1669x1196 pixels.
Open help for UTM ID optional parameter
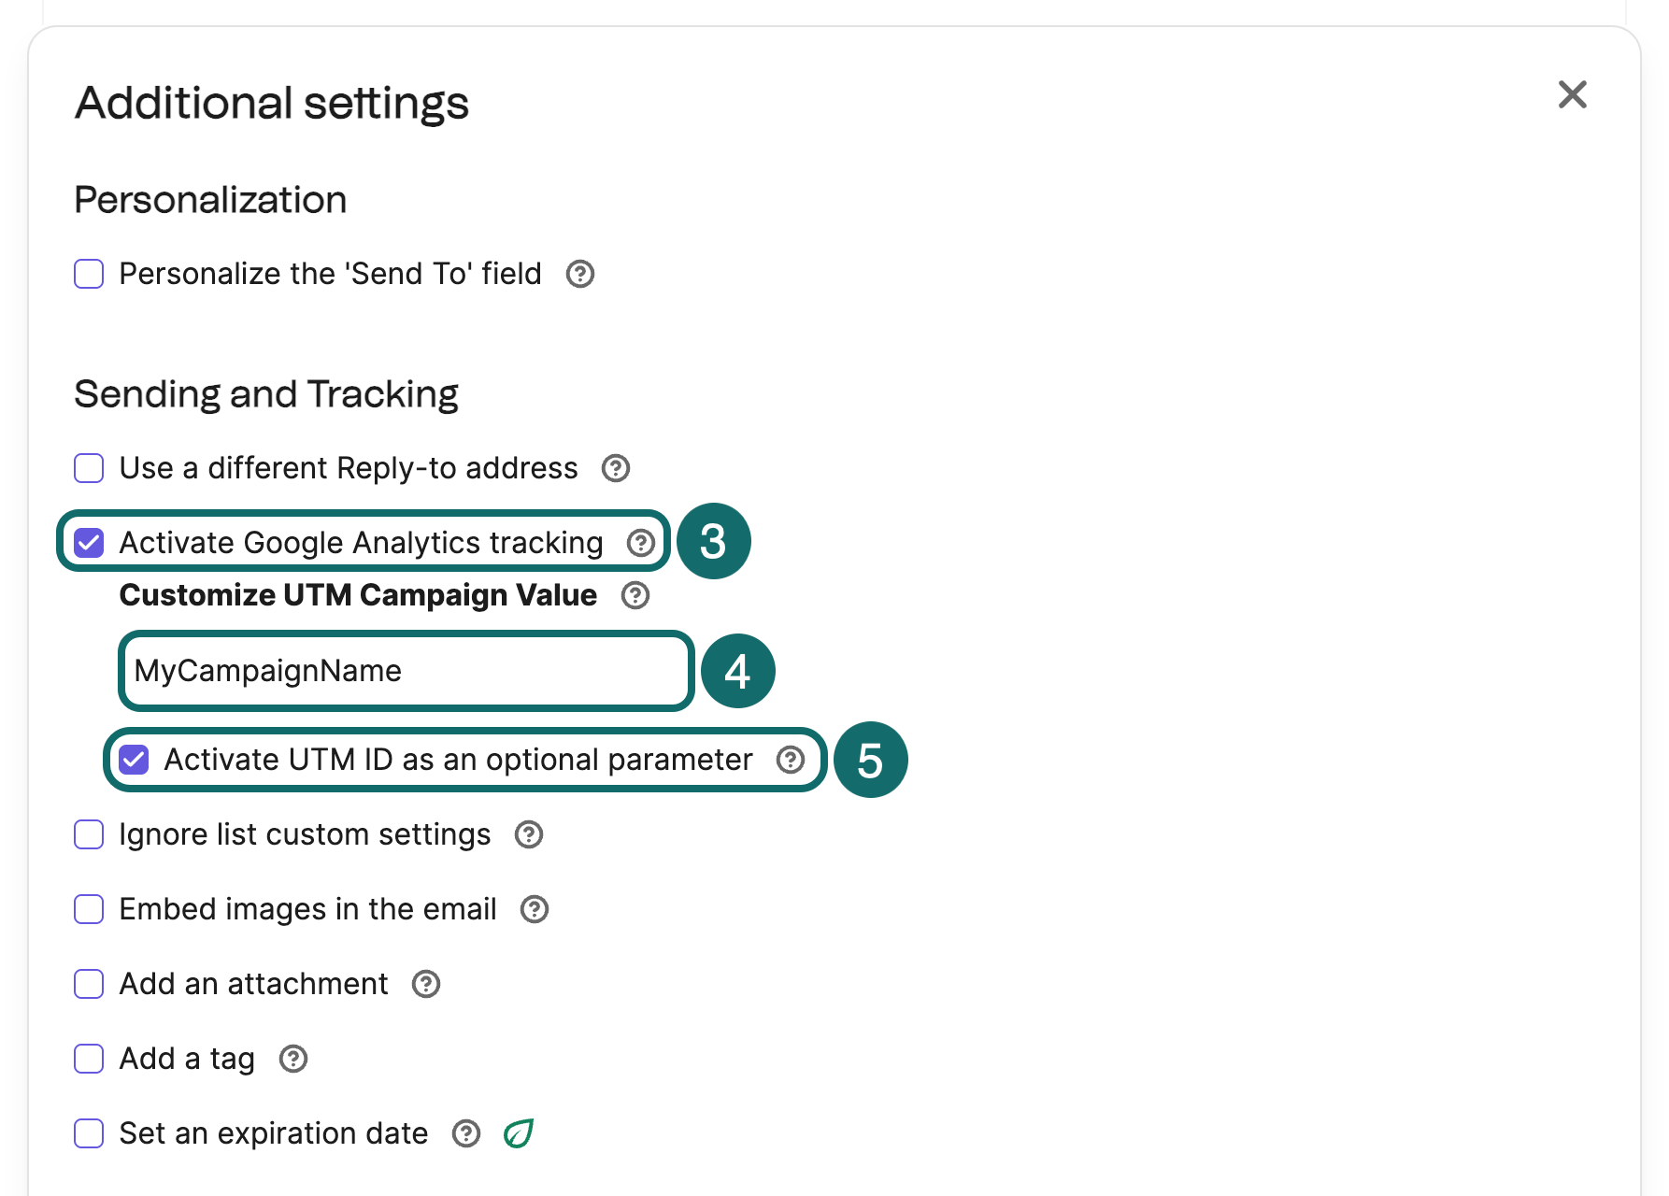(791, 760)
